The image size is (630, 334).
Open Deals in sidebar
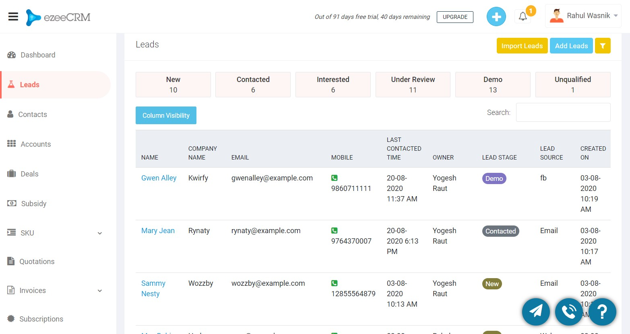click(x=29, y=174)
